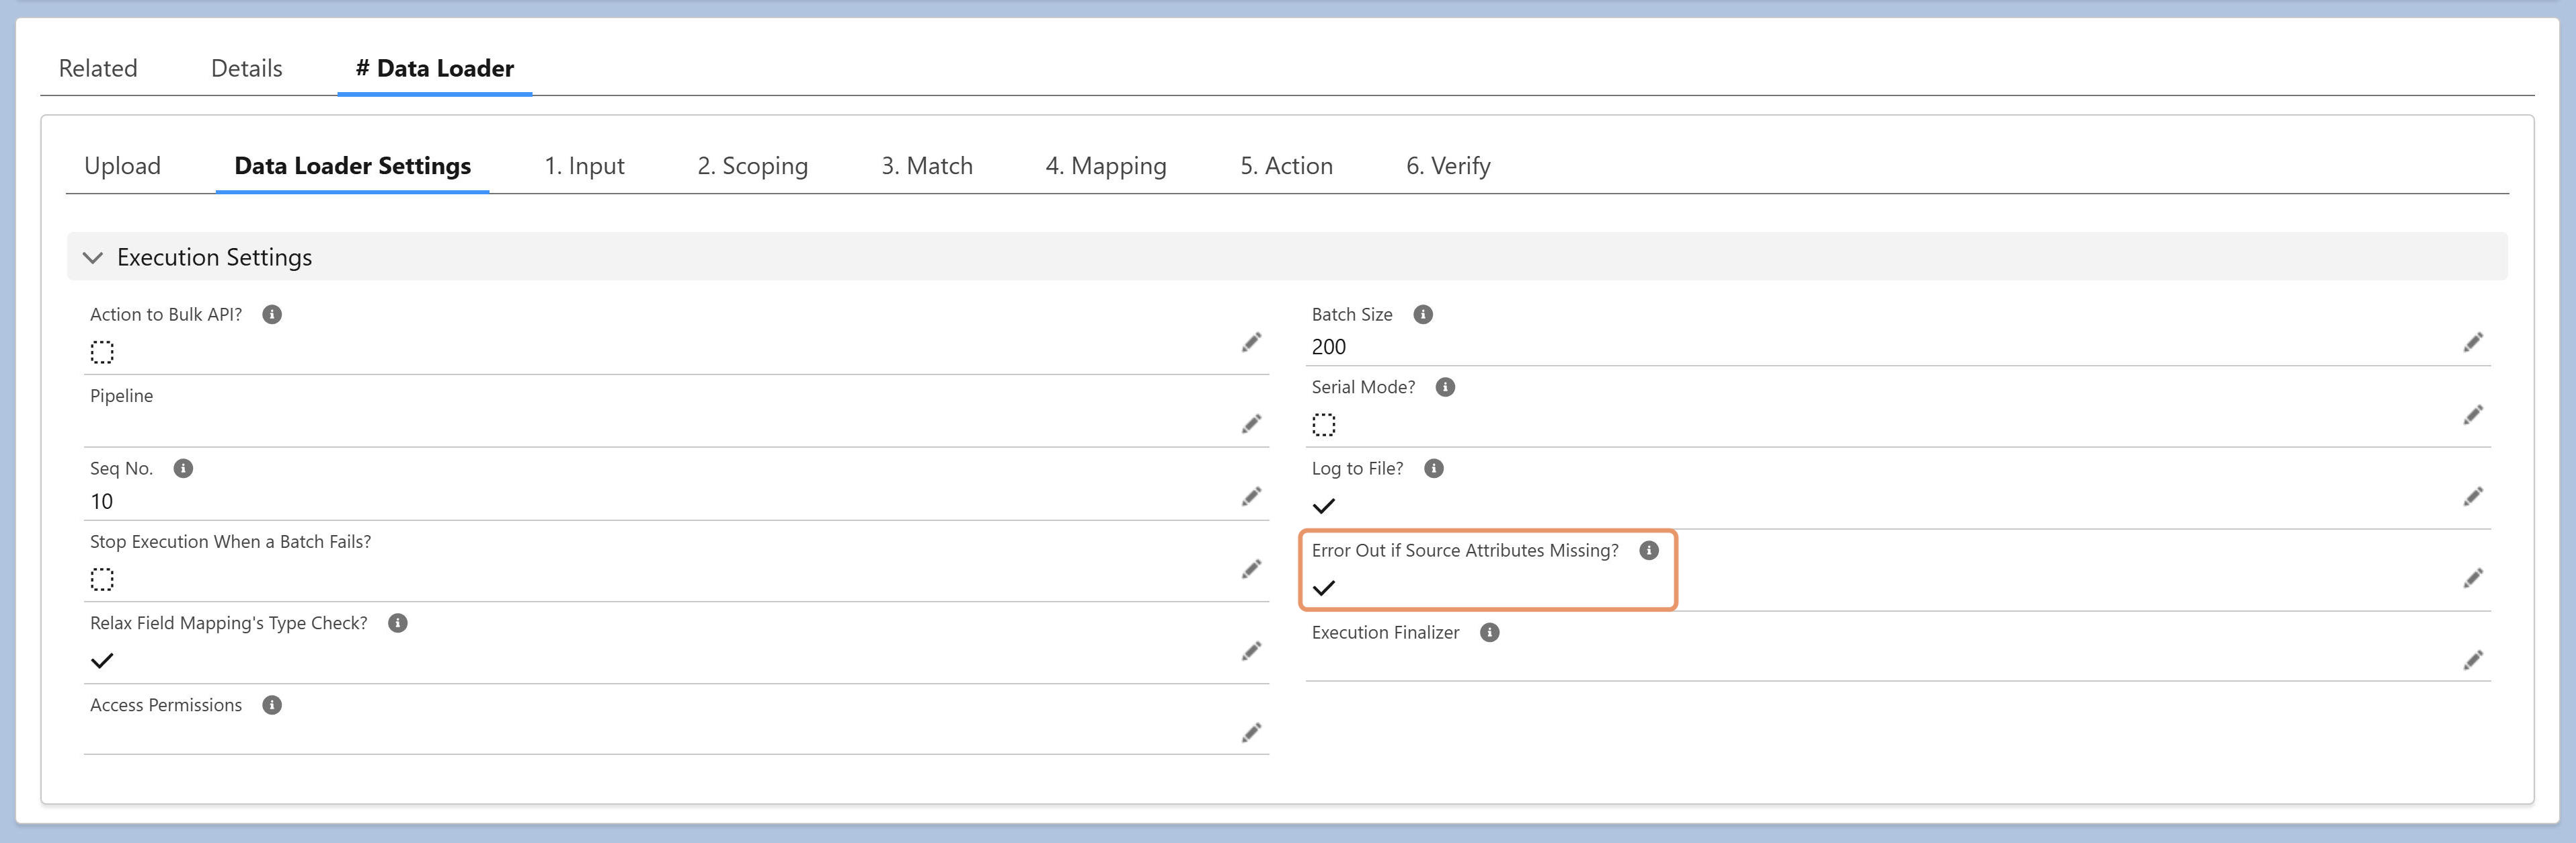2576x843 pixels.
Task: Go to the 6. Verify tab
Action: coord(1448,166)
